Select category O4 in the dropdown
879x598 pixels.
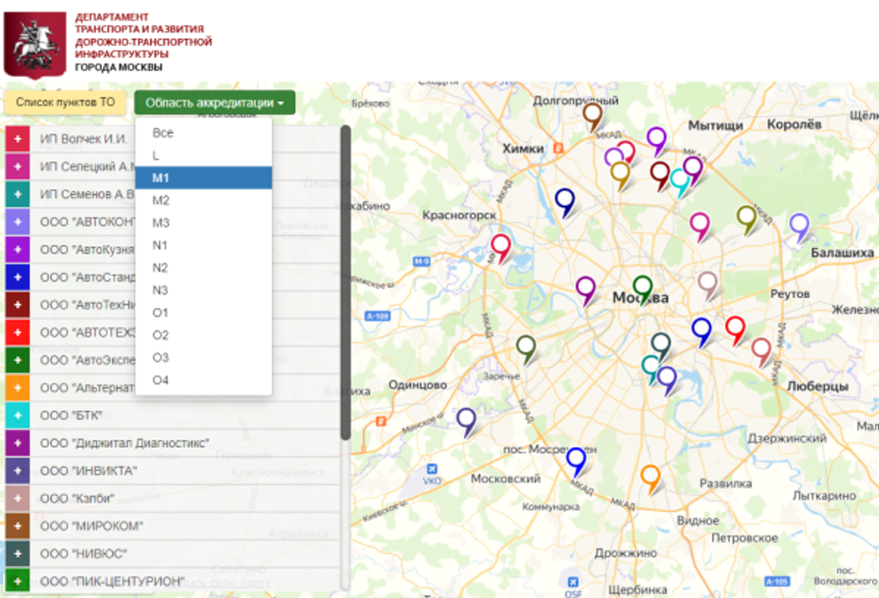tap(204, 380)
